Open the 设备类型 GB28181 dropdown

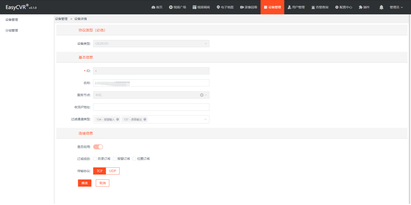(151, 44)
